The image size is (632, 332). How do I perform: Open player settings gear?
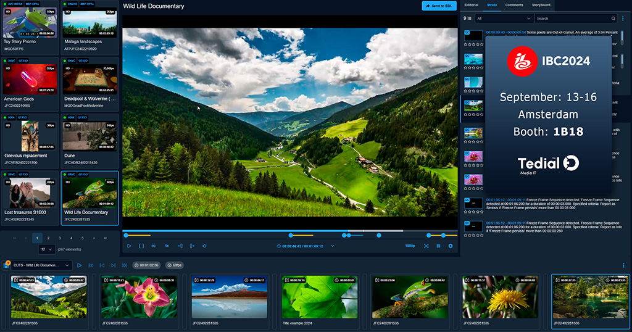click(x=451, y=246)
